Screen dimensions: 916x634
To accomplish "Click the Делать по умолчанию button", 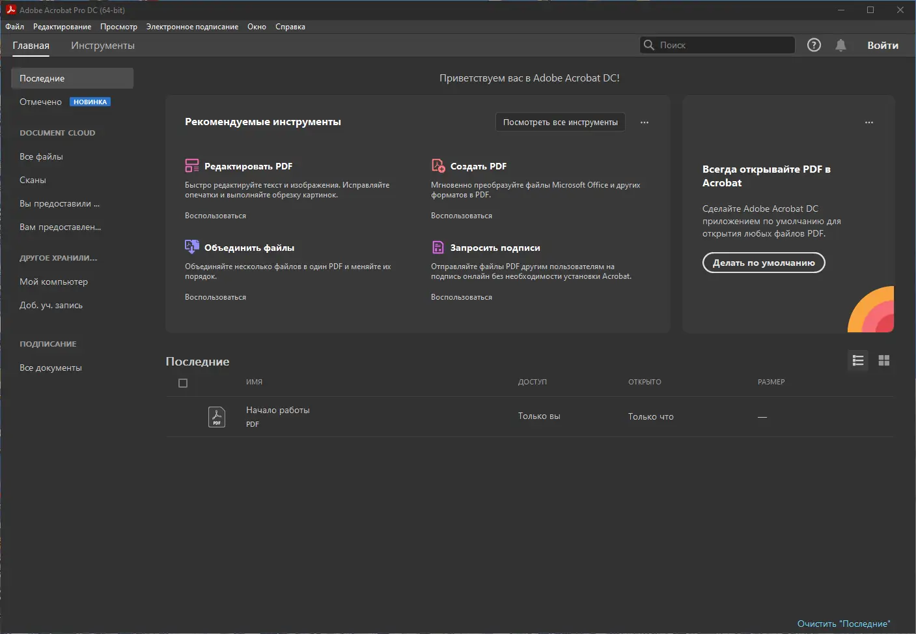I will coord(764,263).
